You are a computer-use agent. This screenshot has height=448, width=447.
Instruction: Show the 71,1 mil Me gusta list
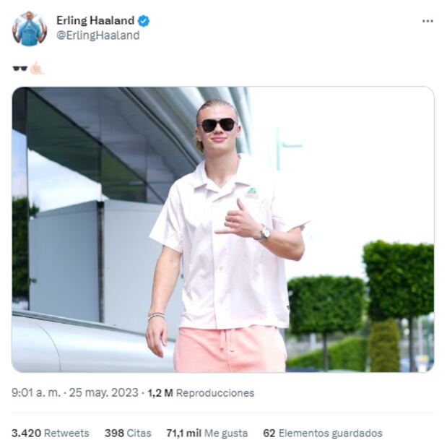pyautogui.click(x=207, y=433)
